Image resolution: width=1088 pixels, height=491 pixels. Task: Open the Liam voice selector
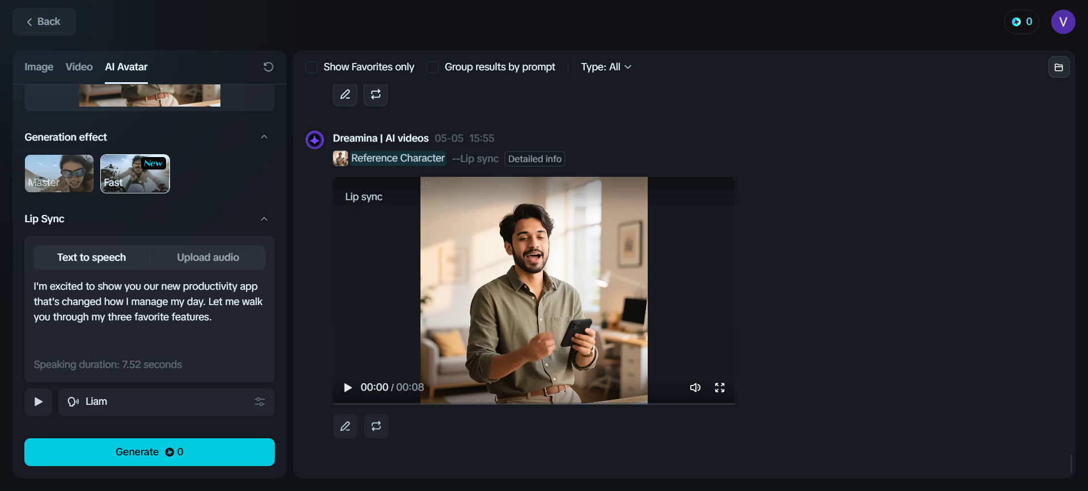[167, 402]
